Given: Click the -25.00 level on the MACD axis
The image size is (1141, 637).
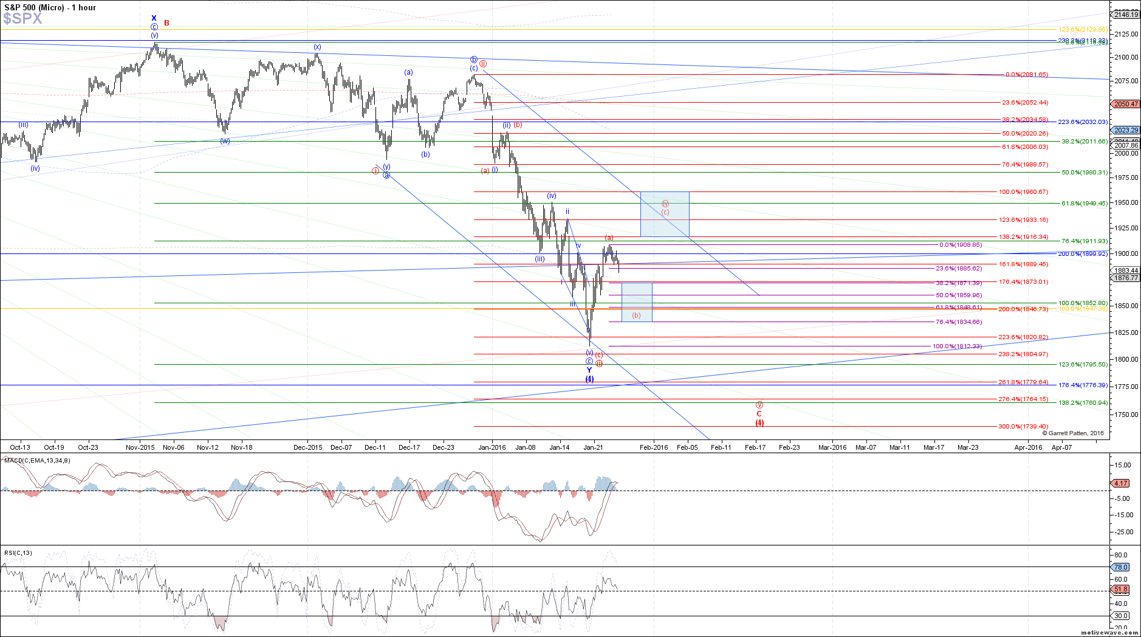Looking at the screenshot, I should [x=1123, y=532].
